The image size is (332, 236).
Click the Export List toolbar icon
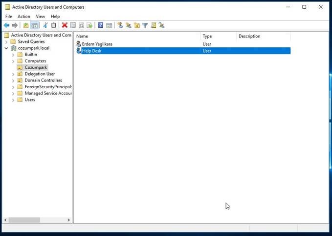89,25
